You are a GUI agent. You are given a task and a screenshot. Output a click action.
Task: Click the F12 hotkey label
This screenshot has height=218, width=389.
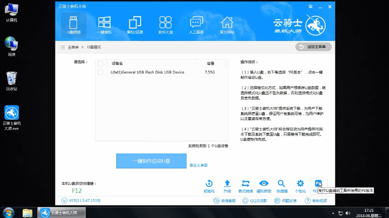click(77, 191)
